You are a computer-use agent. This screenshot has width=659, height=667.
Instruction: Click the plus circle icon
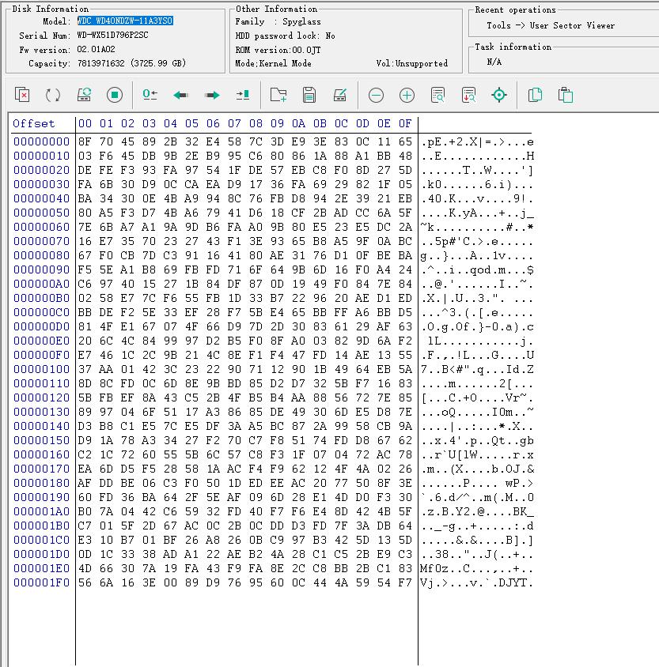pyautogui.click(x=407, y=95)
